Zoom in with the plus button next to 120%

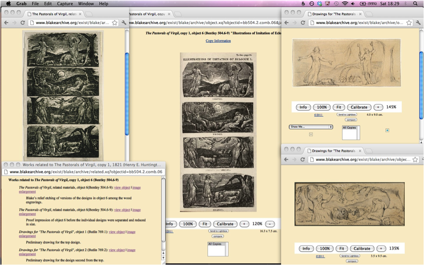244,224
